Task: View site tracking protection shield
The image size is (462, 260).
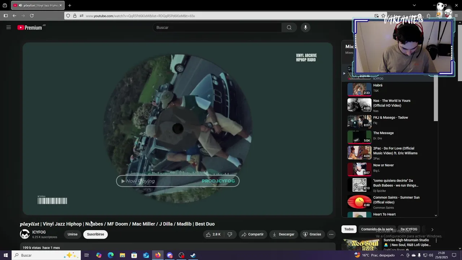Action: (68, 16)
